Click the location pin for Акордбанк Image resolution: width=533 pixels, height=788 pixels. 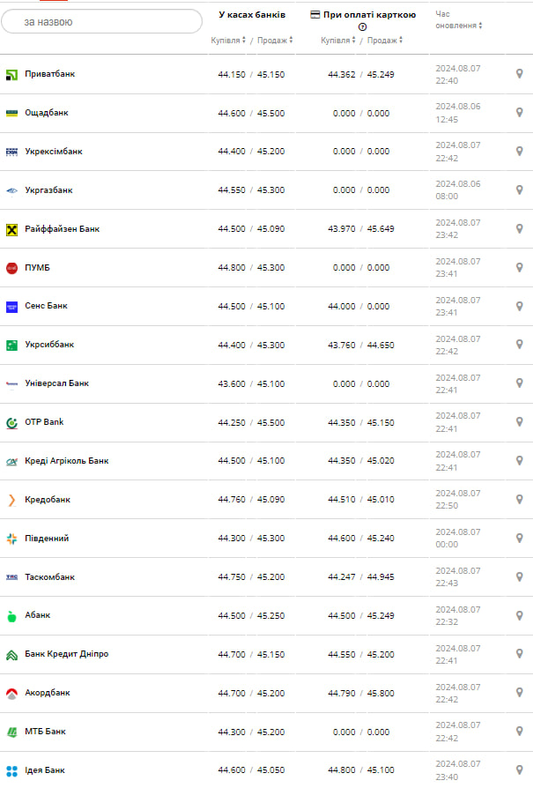519,693
